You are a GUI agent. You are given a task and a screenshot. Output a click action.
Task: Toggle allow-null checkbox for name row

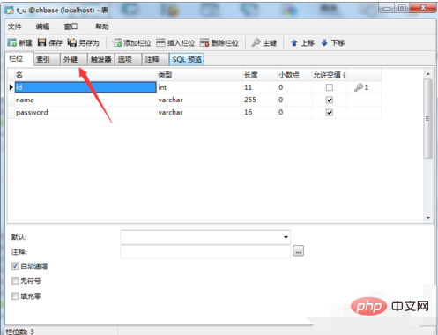click(x=330, y=100)
